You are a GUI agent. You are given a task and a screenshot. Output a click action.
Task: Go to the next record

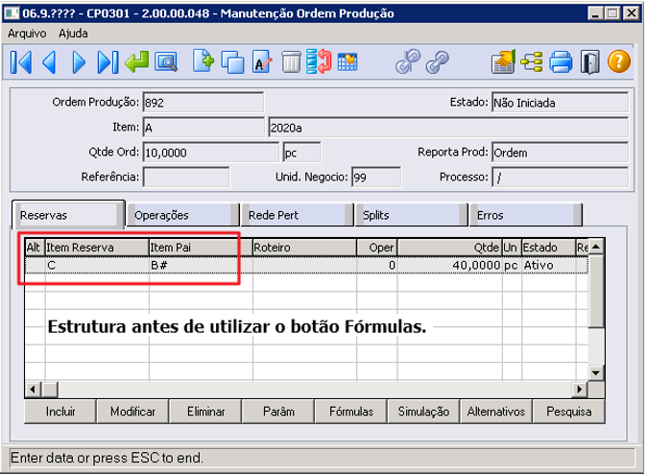click(79, 62)
